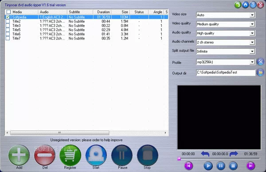Open the Profile mp3(256k) dropdown
This screenshot has height=172, width=266.
[252, 62]
